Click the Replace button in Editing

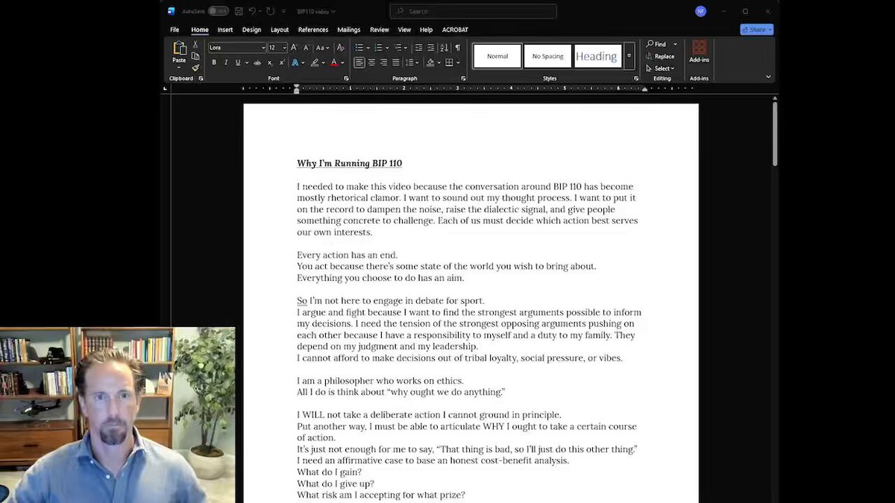(x=660, y=57)
